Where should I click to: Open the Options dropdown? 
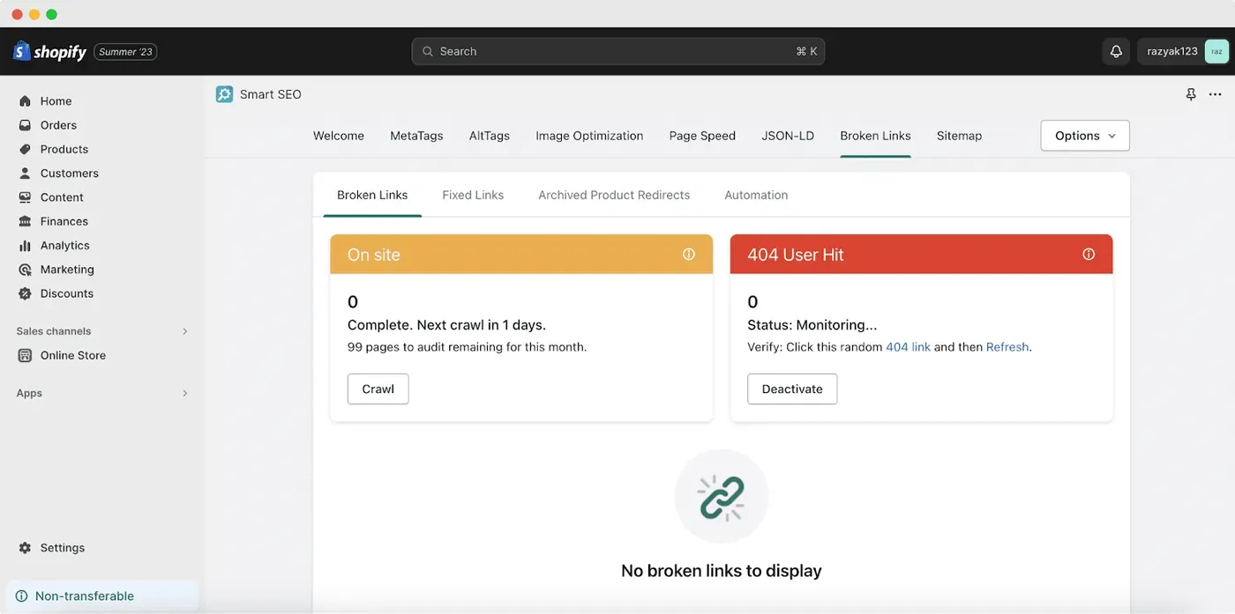tap(1085, 136)
